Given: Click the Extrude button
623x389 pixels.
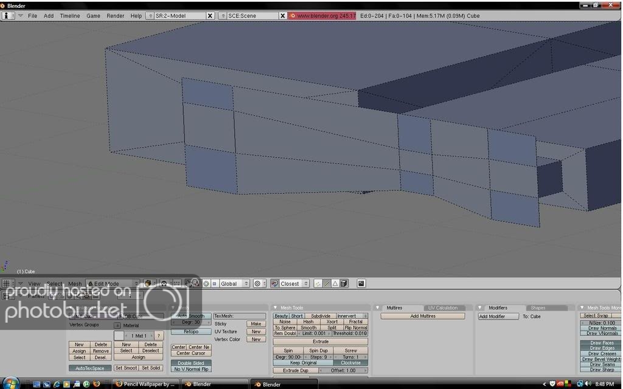Looking at the screenshot, I should pos(319,341).
